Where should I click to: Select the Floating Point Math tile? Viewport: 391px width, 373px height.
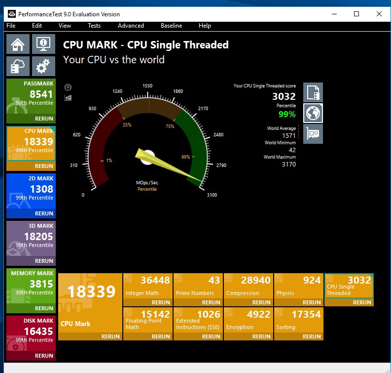click(148, 320)
